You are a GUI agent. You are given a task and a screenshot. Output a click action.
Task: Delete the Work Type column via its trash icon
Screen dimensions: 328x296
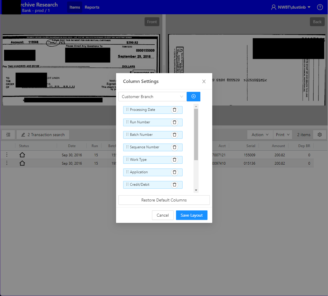(175, 160)
